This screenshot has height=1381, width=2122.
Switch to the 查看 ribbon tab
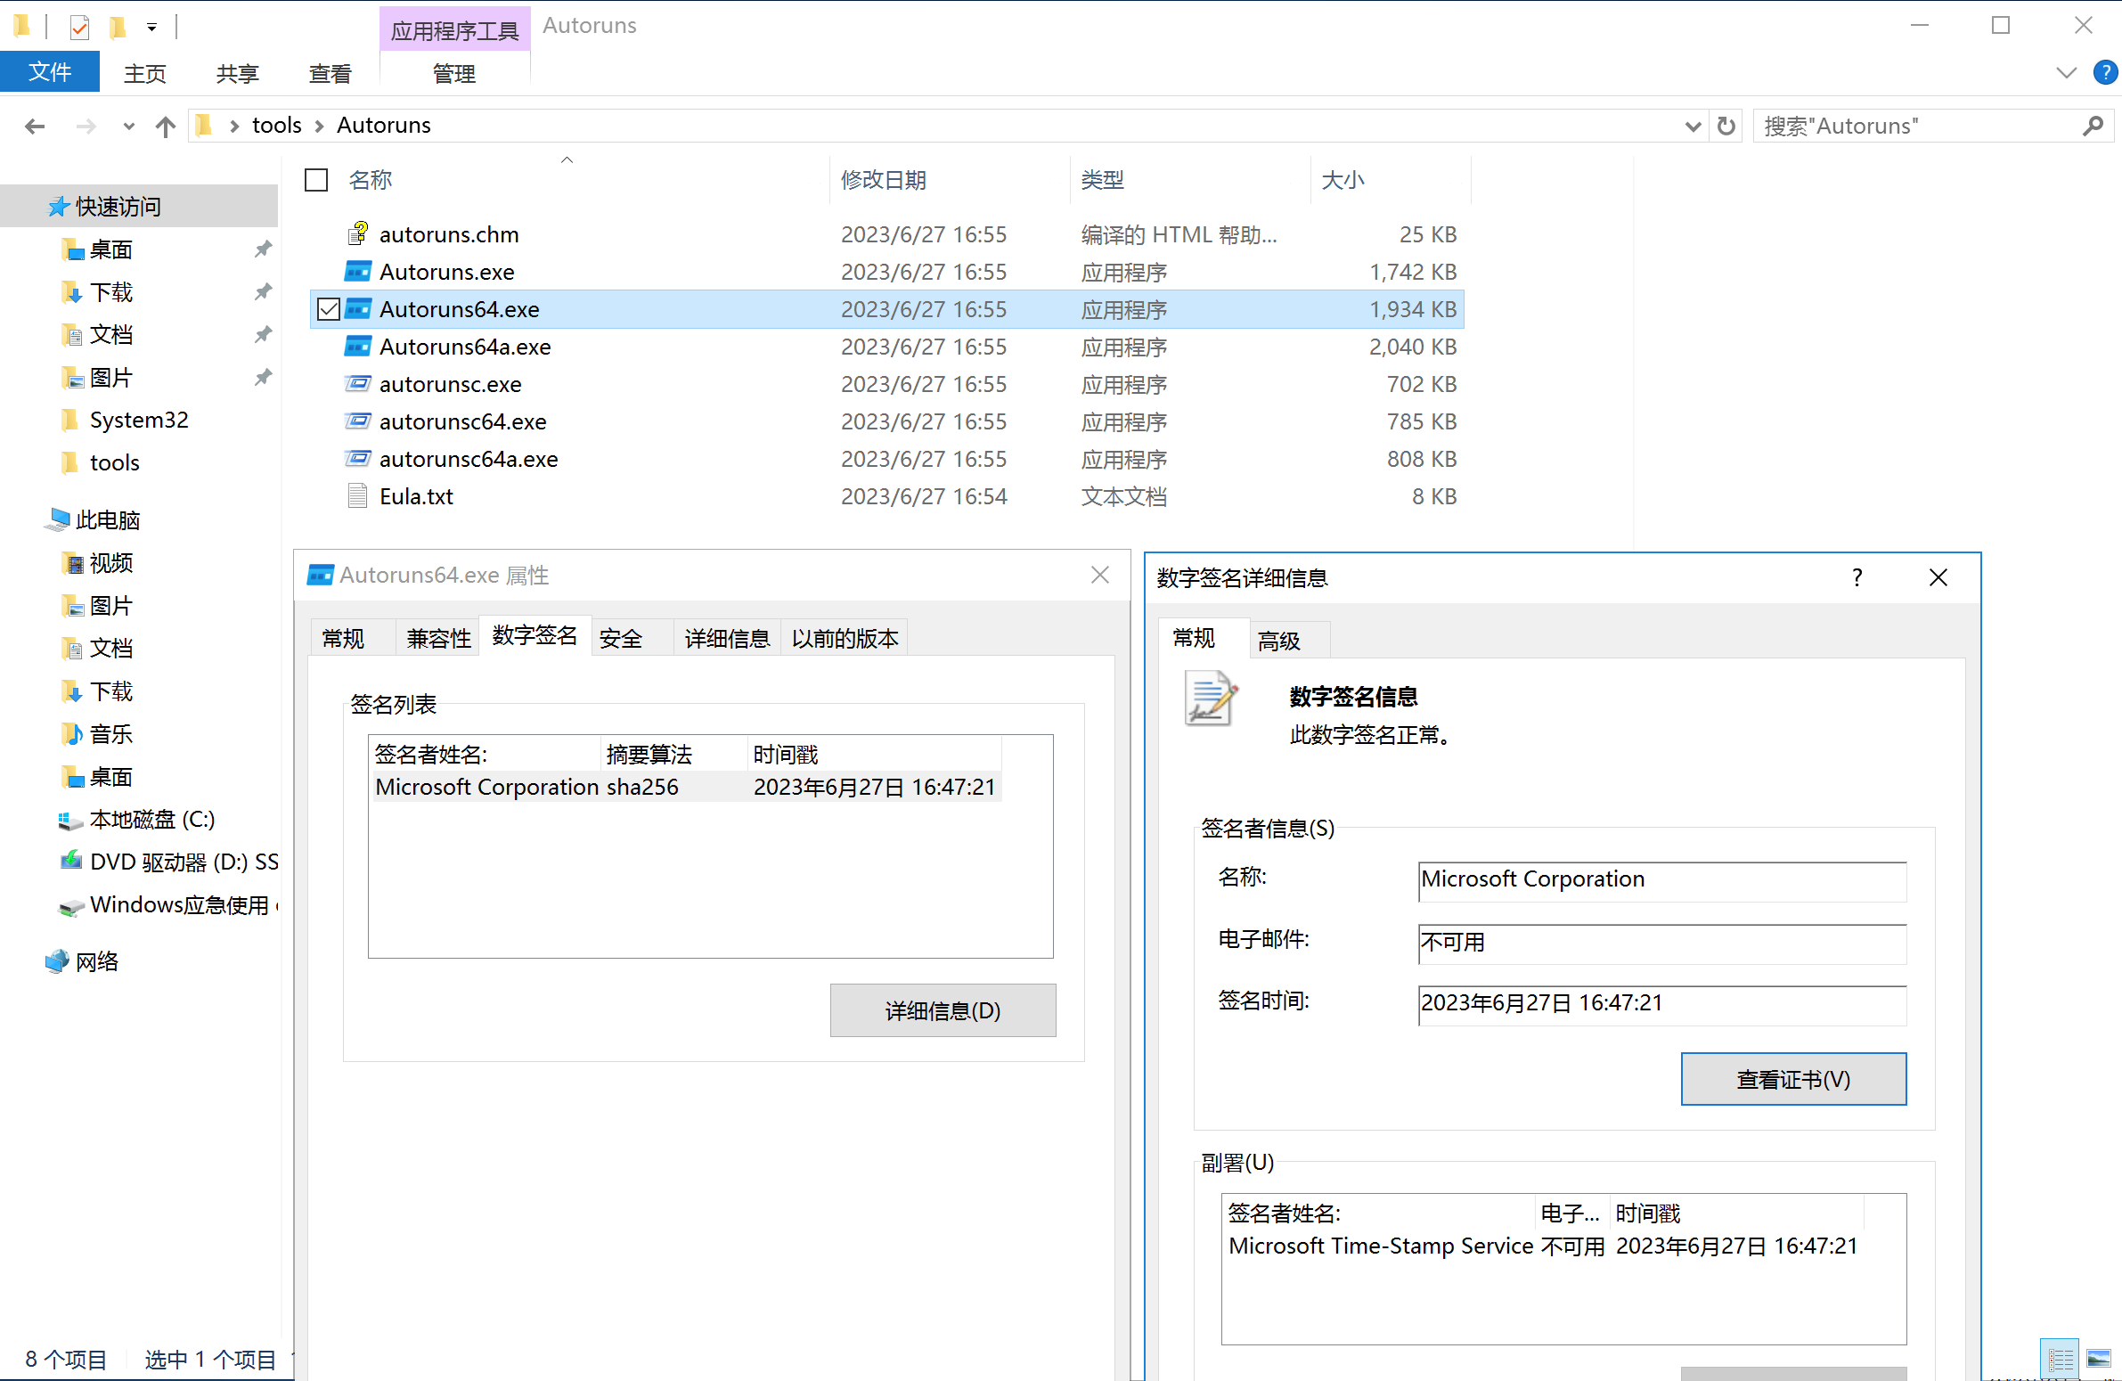[x=330, y=73]
